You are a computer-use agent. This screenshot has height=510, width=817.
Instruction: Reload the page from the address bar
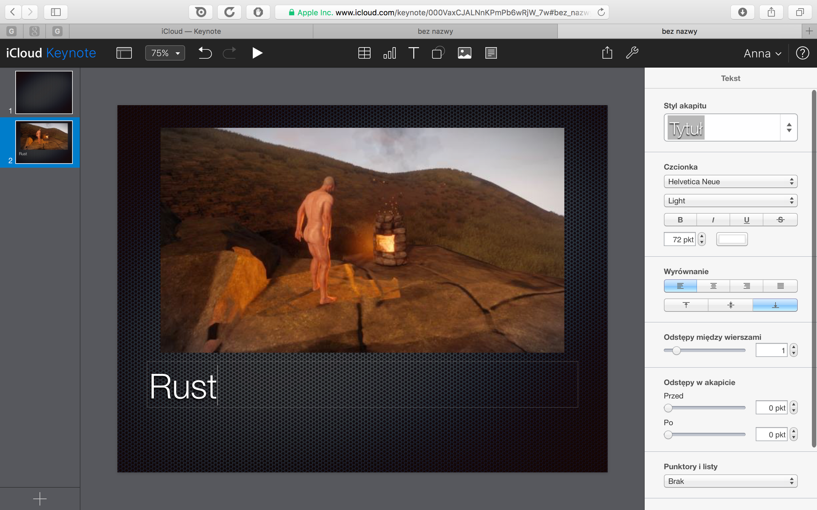pyautogui.click(x=601, y=12)
